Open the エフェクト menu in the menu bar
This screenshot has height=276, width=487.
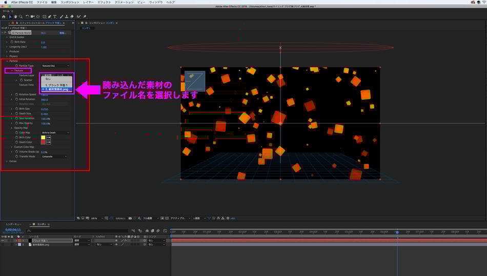tap(104, 2)
